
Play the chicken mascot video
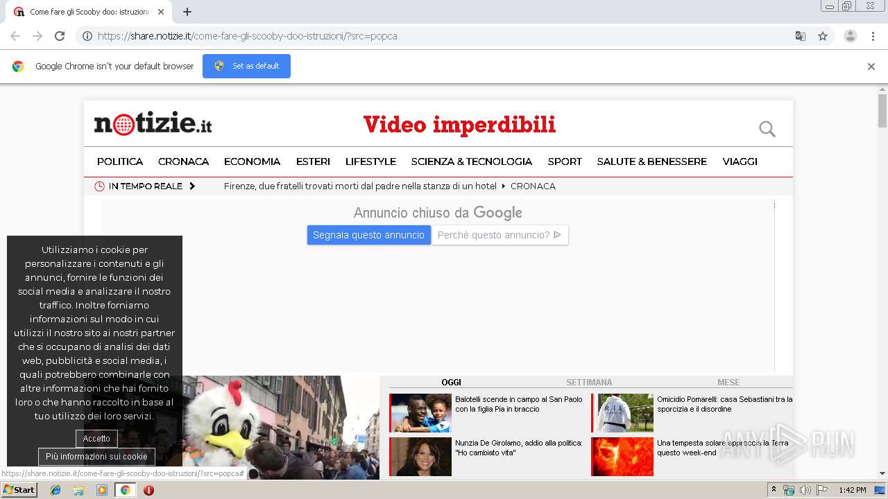click(x=281, y=428)
